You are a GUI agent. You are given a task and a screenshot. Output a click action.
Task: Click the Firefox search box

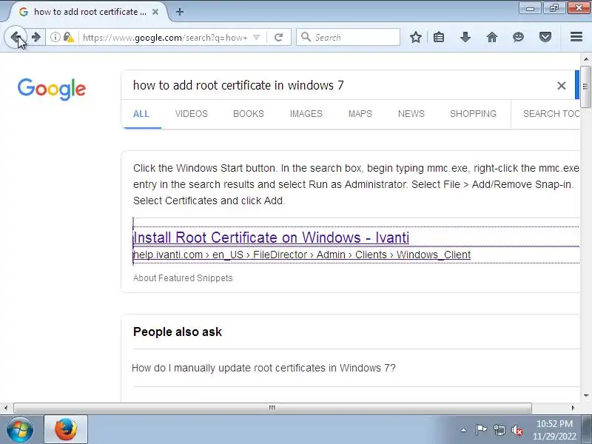coord(348,37)
